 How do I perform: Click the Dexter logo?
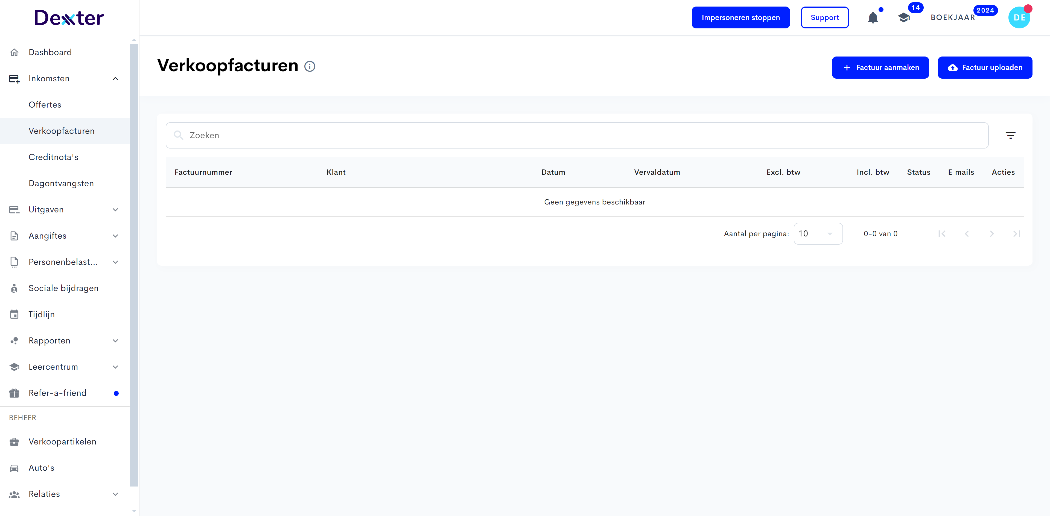click(69, 18)
